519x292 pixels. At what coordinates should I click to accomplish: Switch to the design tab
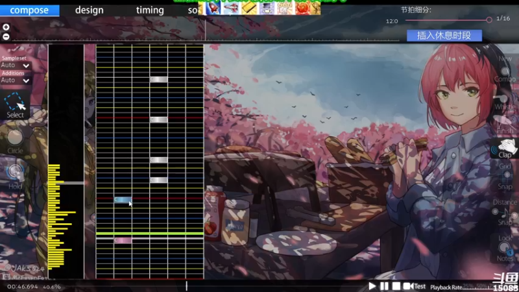point(90,10)
